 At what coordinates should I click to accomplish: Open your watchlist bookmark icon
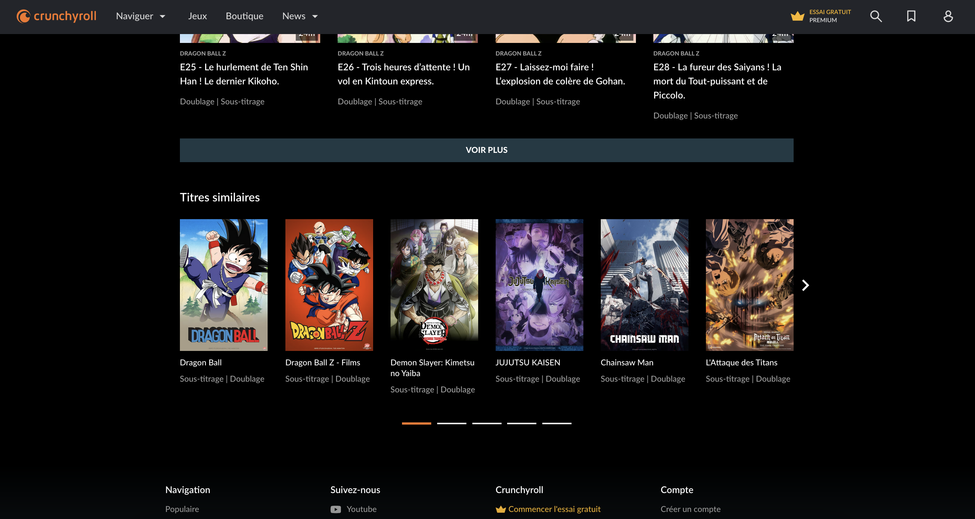[911, 16]
